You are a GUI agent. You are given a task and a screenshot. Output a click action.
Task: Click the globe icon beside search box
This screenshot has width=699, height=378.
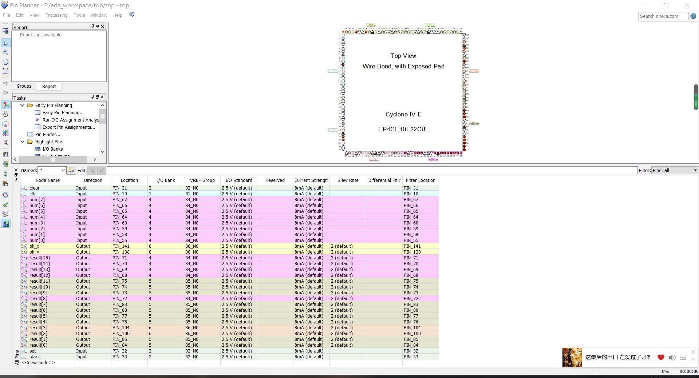[x=693, y=16]
